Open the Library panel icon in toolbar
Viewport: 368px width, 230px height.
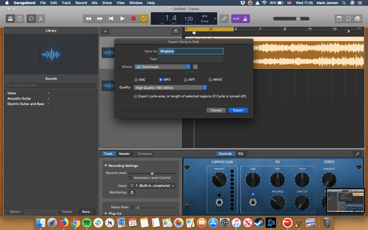click(10, 18)
